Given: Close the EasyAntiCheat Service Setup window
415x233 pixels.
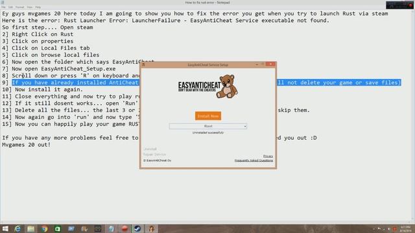Looking at the screenshot, I should coord(270,64).
